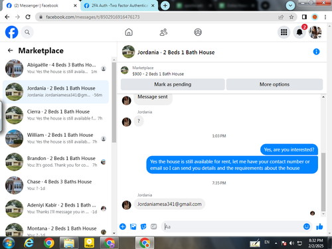Open the Facebook menu grid icon

tap(284, 33)
